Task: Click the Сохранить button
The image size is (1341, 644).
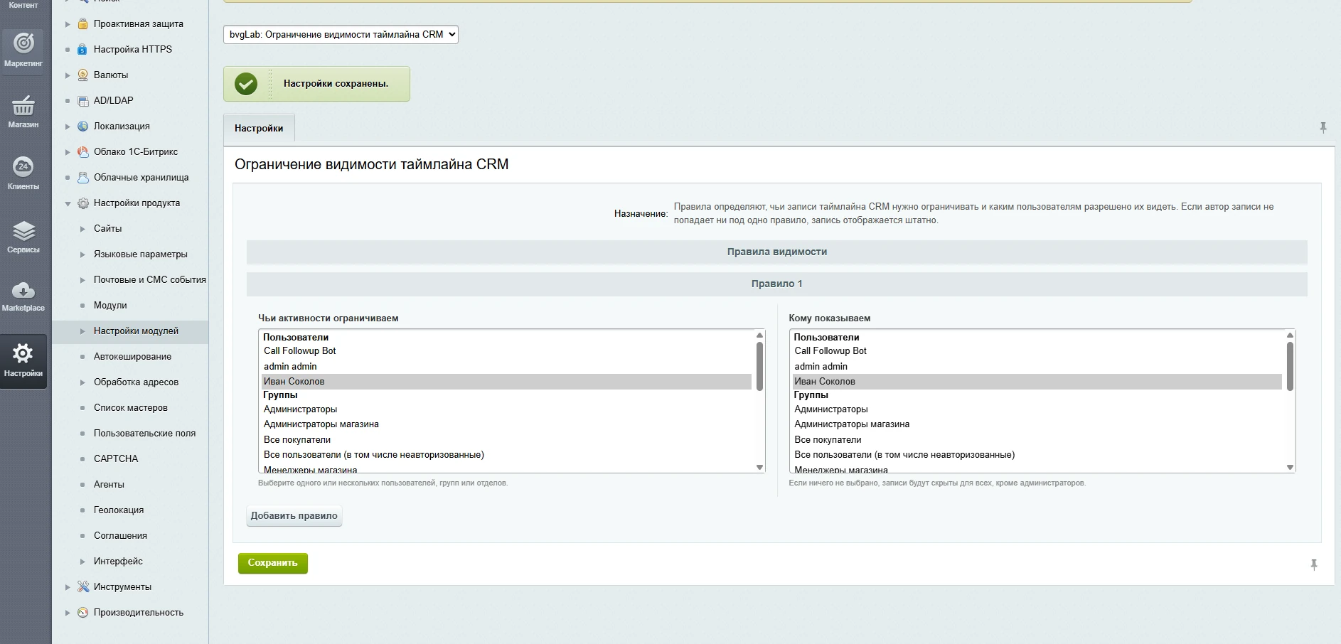Action: pyautogui.click(x=272, y=563)
